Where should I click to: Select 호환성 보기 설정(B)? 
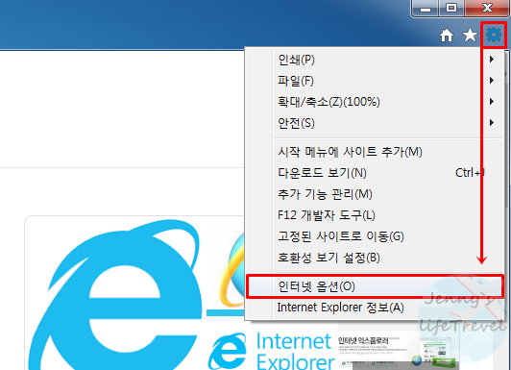pos(375,258)
